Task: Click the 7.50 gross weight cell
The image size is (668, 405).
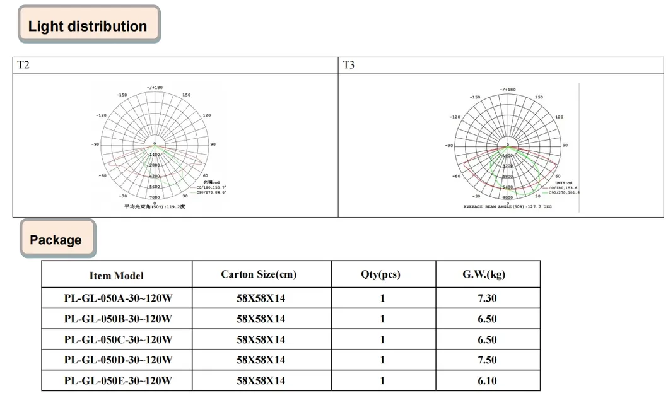Action: click(x=488, y=360)
